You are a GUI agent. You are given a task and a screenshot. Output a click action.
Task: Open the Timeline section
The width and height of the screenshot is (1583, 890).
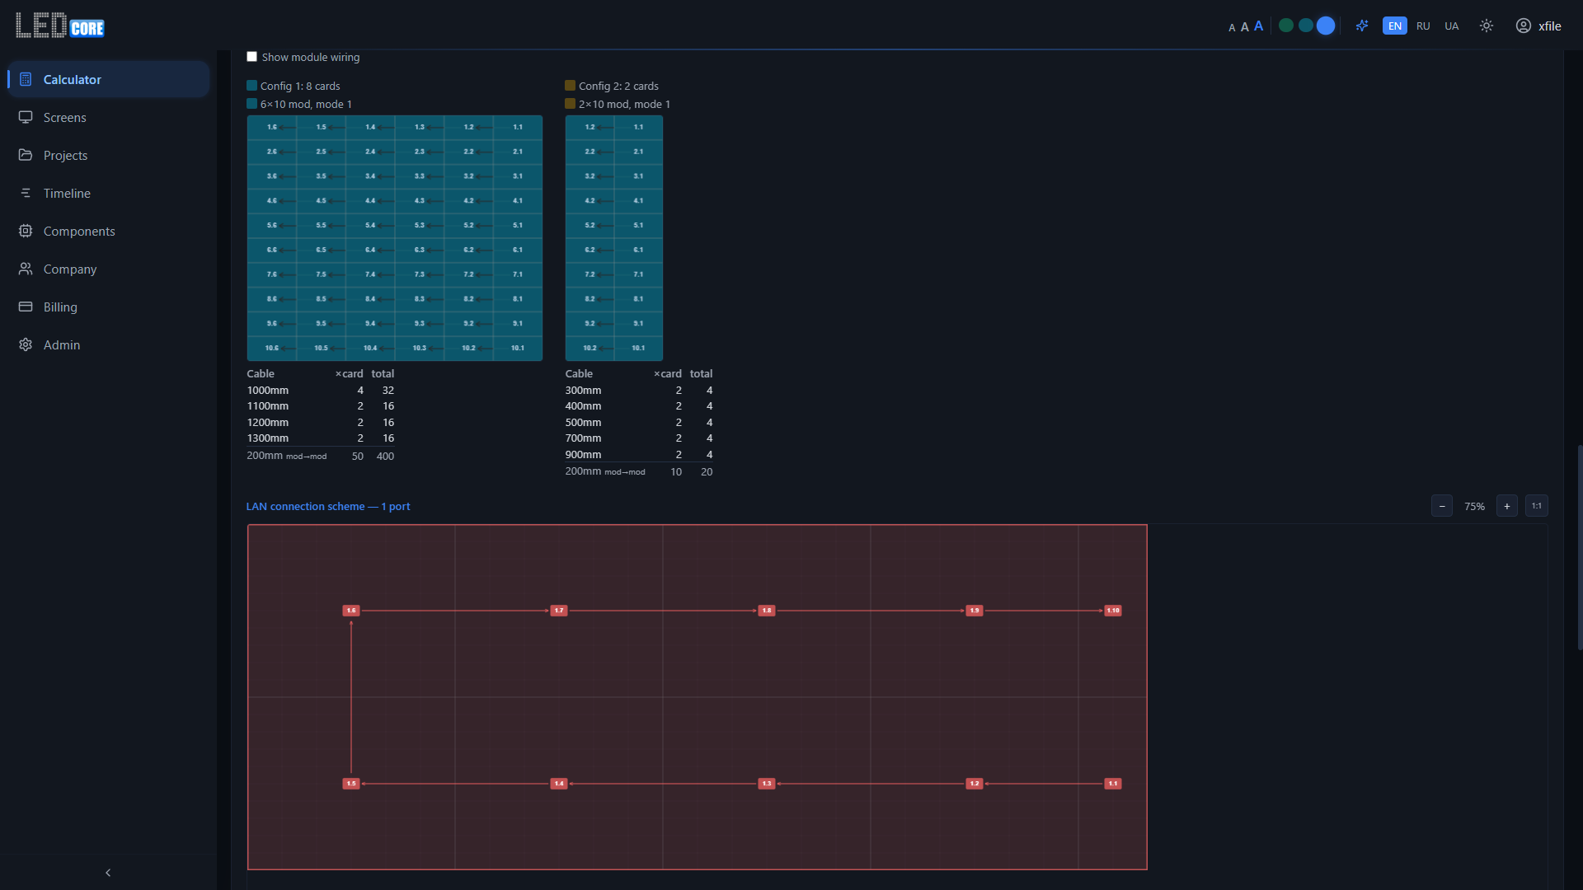point(67,194)
